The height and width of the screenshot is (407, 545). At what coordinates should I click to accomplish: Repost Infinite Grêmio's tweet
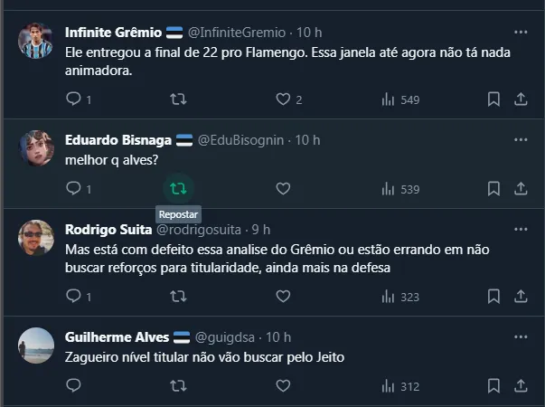pyautogui.click(x=179, y=99)
